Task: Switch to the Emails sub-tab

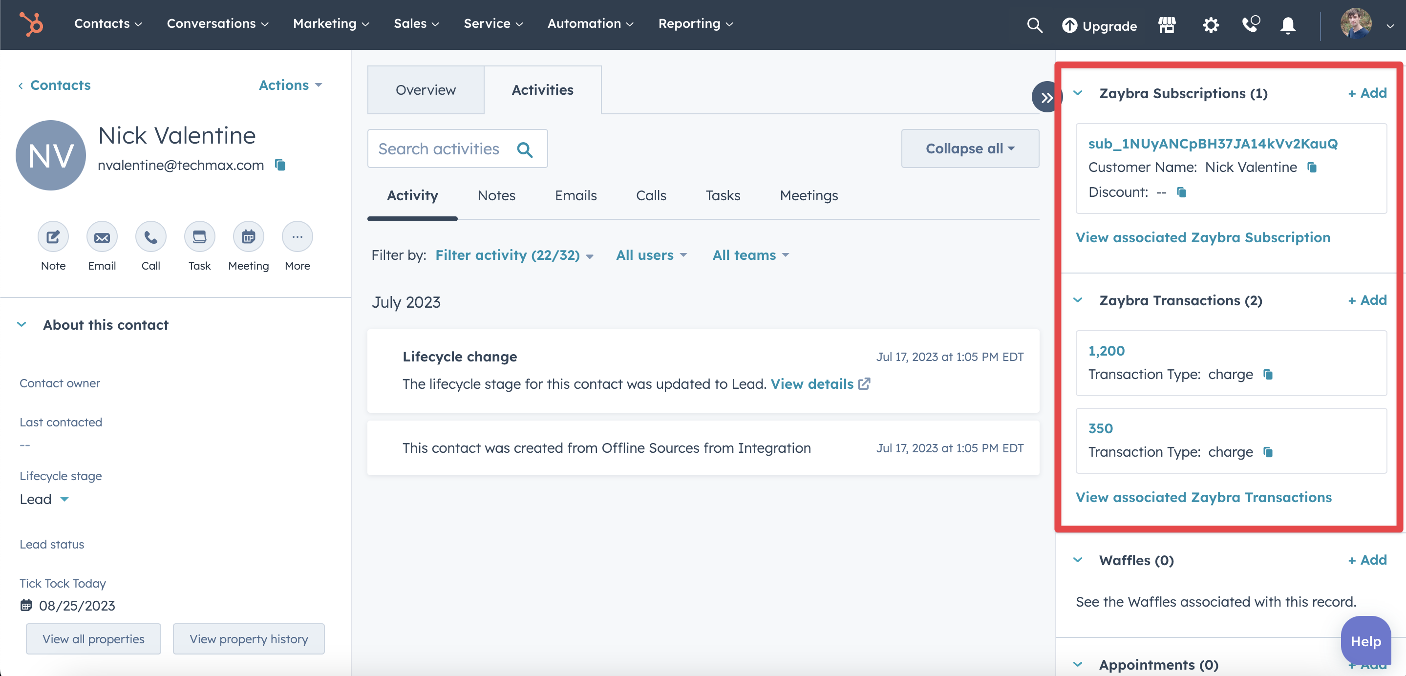Action: (576, 195)
